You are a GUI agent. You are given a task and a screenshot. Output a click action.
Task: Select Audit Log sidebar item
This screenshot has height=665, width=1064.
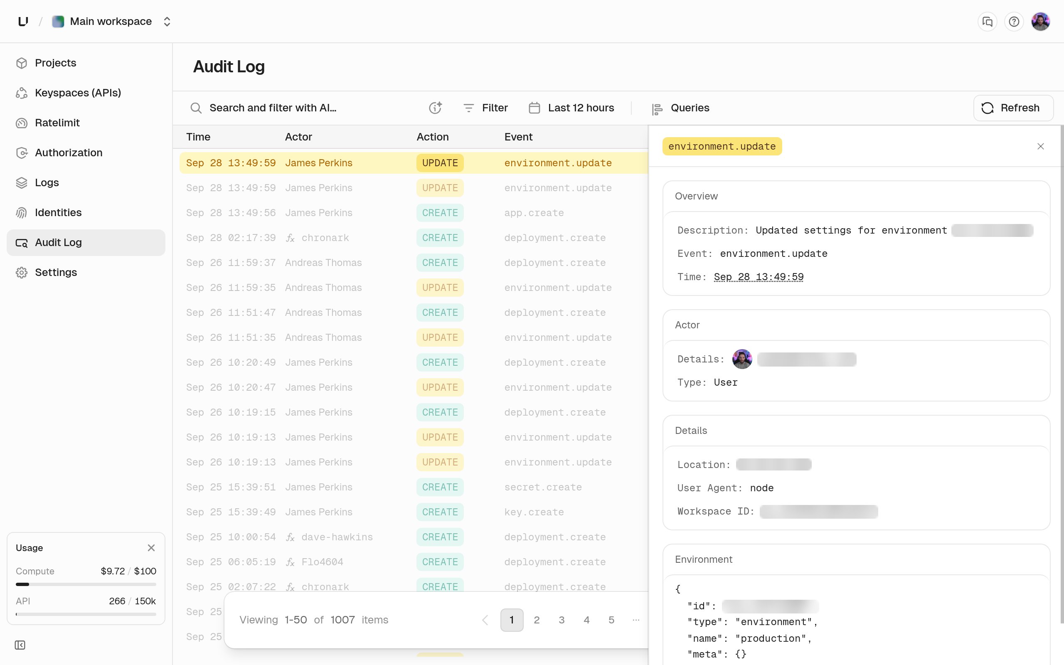[86, 242]
